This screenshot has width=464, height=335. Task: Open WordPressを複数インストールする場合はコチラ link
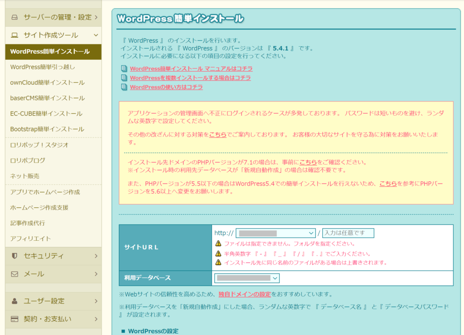tap(190, 78)
